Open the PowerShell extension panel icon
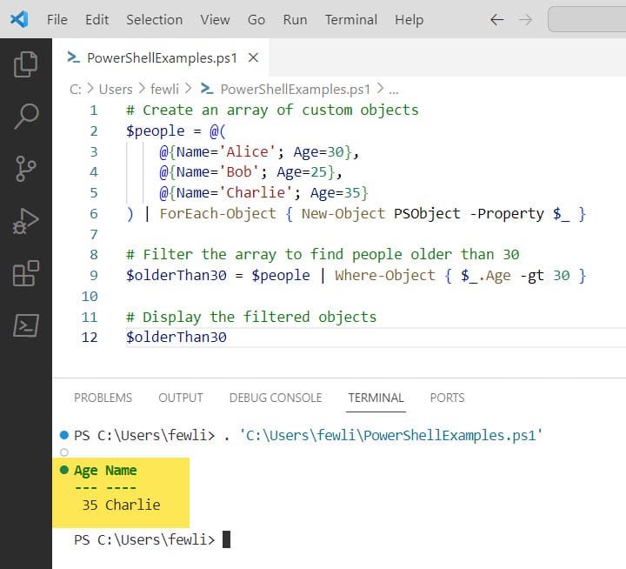 pyautogui.click(x=25, y=325)
